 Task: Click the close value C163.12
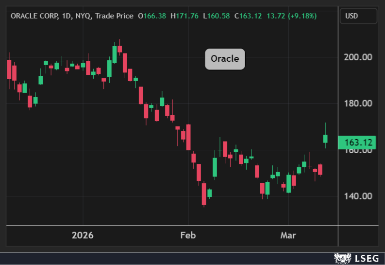point(248,16)
